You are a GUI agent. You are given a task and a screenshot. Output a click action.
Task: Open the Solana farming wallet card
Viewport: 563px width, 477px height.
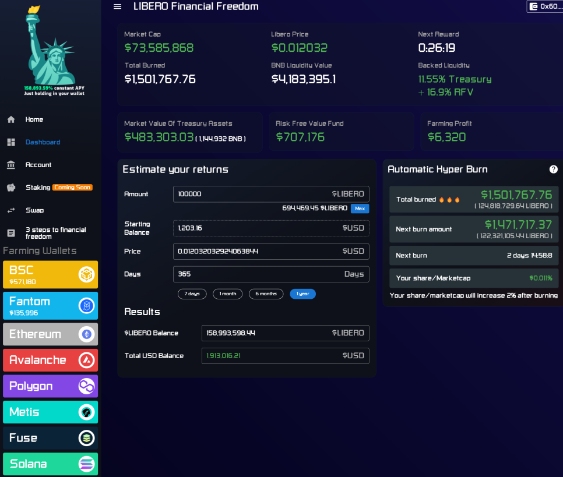click(x=50, y=464)
